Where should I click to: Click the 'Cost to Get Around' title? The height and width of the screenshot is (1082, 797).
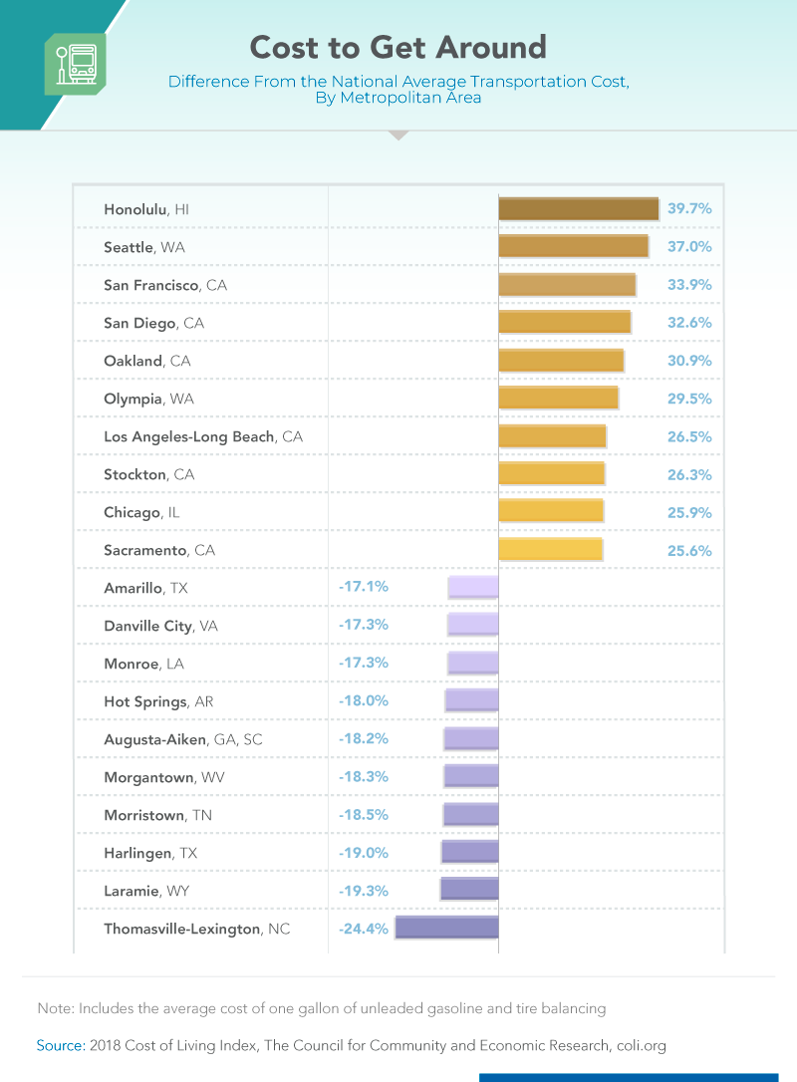(x=398, y=48)
